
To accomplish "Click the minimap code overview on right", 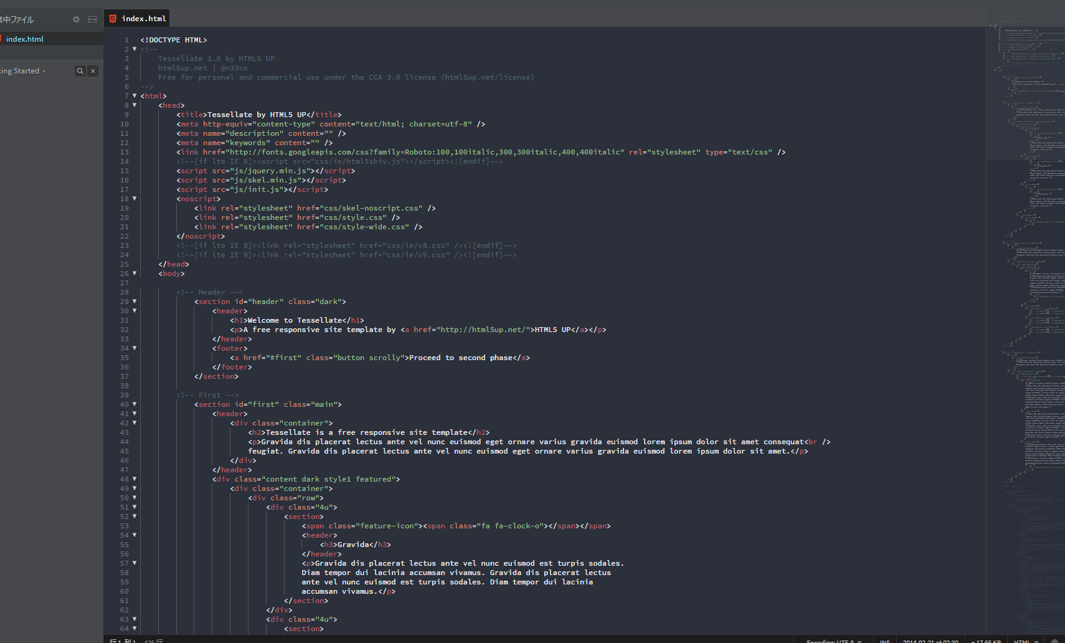I will [x=1025, y=249].
